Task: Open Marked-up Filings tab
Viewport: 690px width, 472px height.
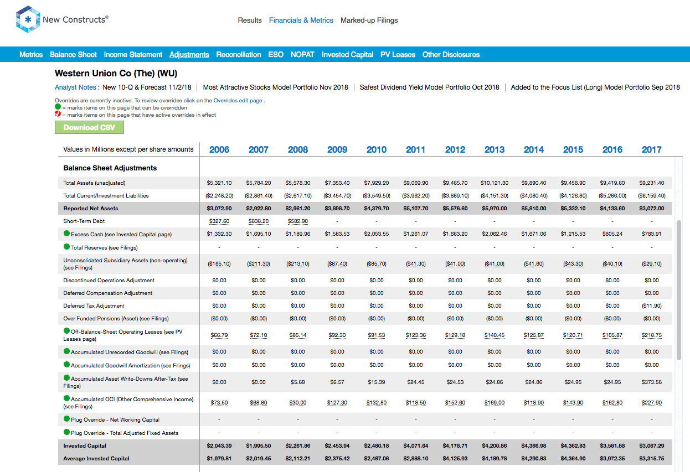Action: [x=369, y=20]
